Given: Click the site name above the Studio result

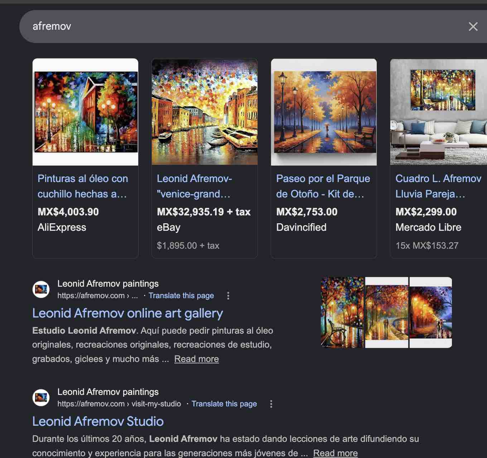Looking at the screenshot, I should pos(108,392).
